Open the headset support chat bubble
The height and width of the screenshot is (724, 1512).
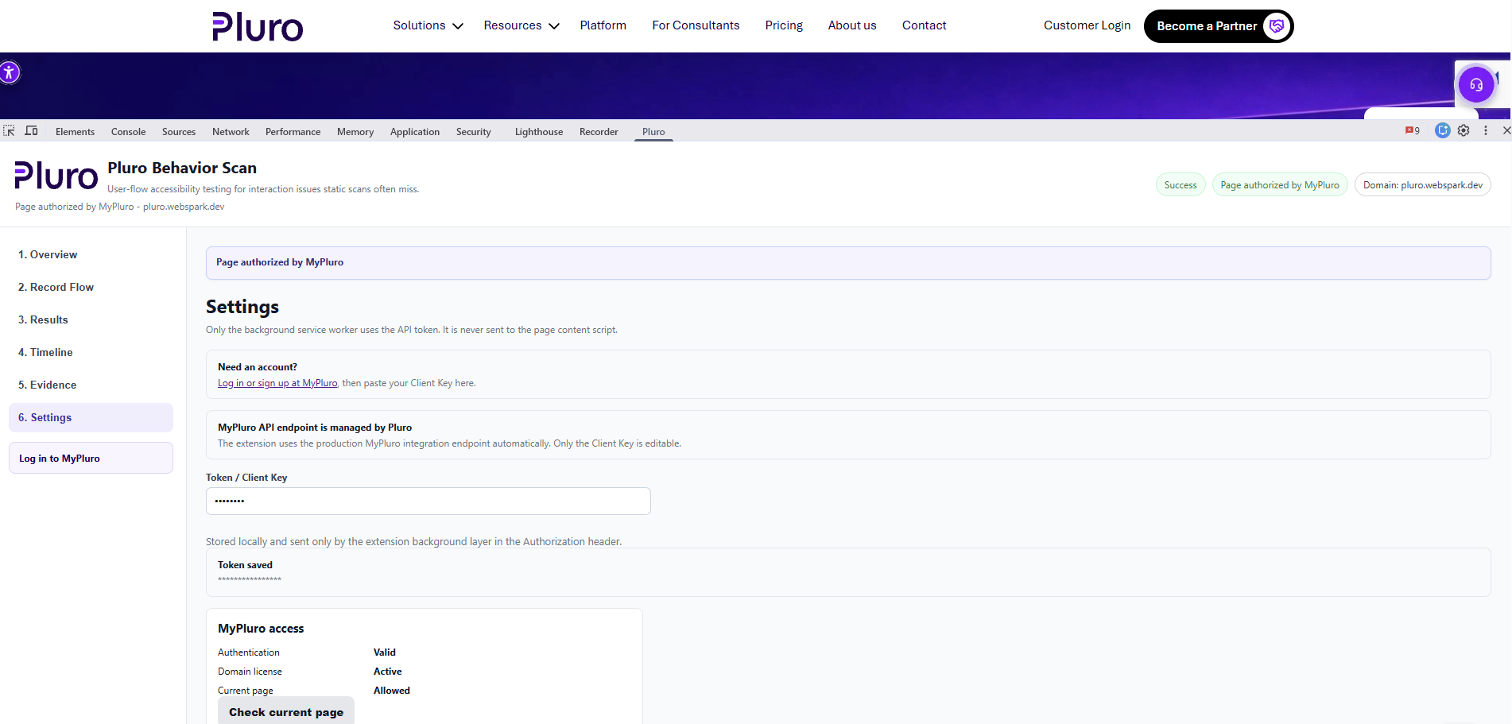(1476, 84)
